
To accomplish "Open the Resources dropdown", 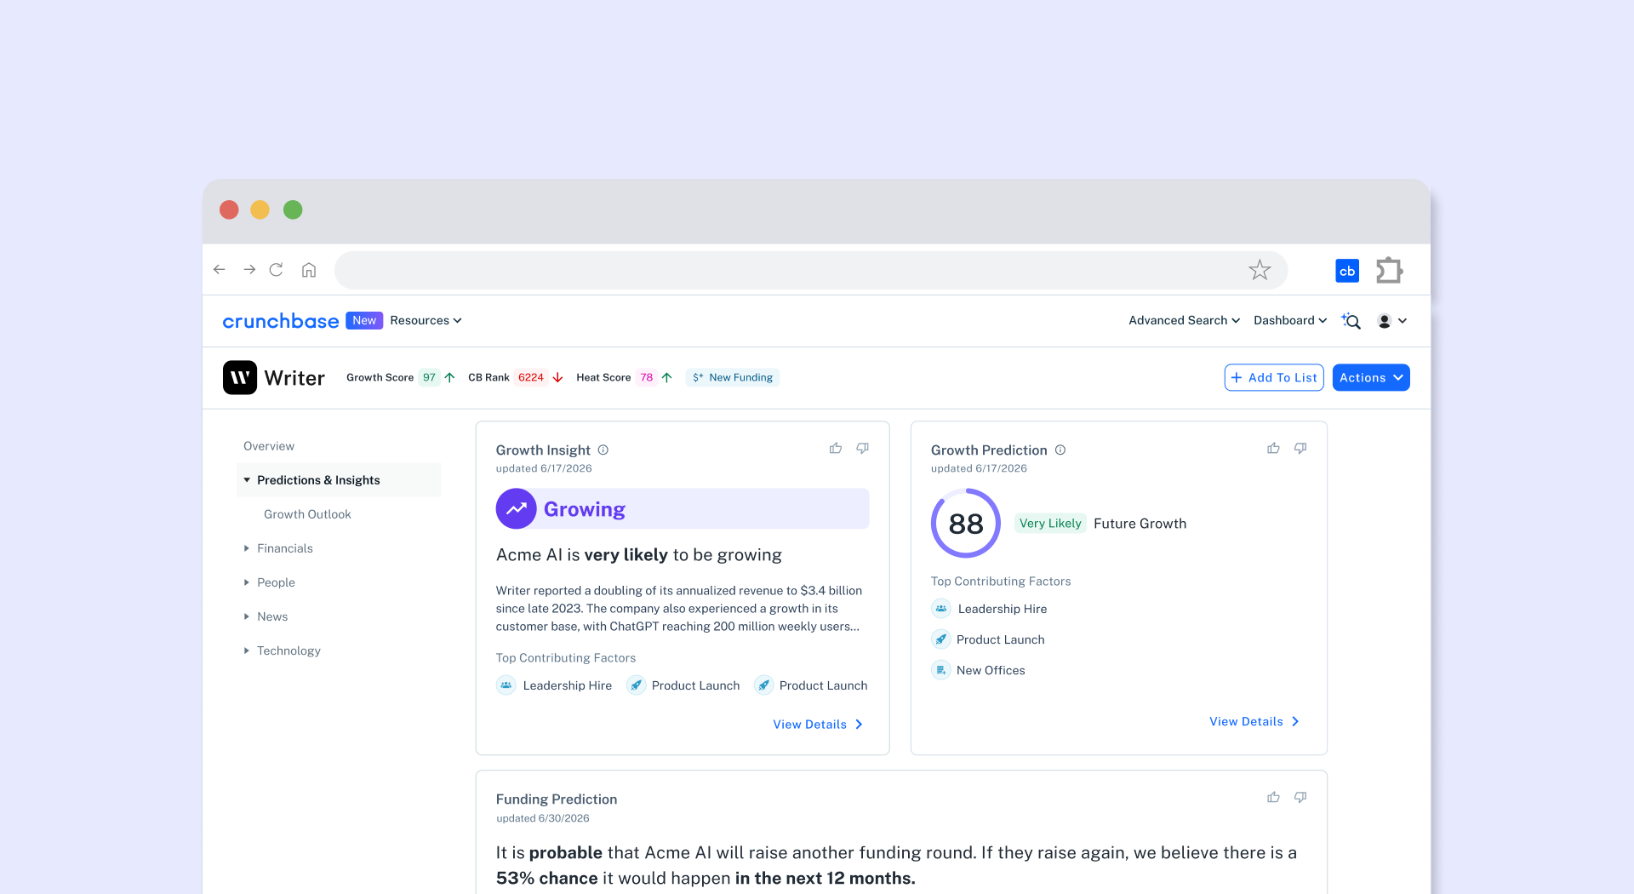I will pos(426,320).
